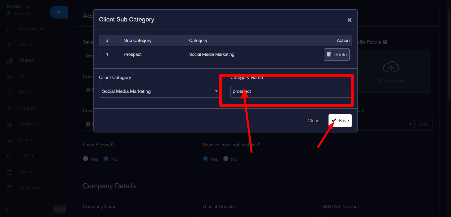Click the Leads person icon
This screenshot has width=451, height=217.
pos(10,45)
